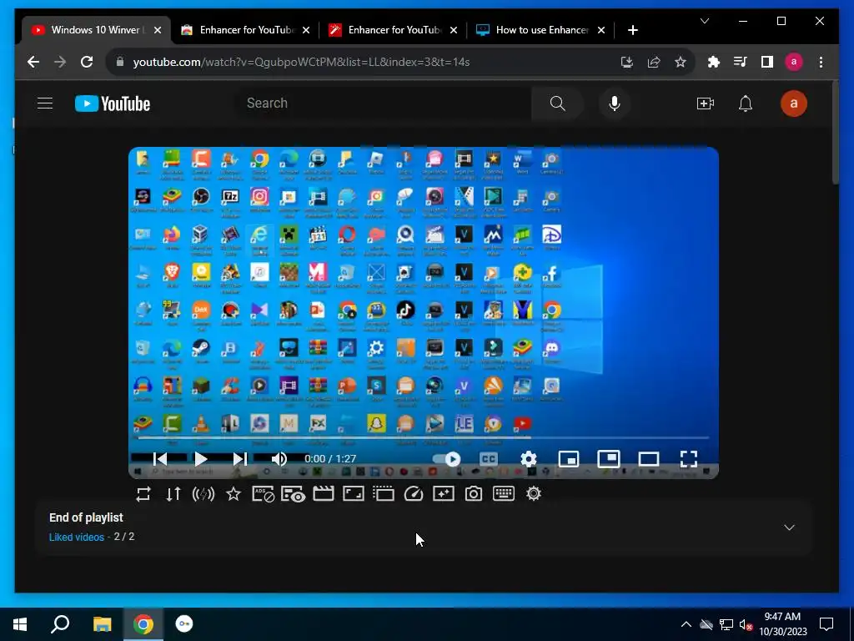Click the card with eye icon
The height and width of the screenshot is (641, 854).
click(x=293, y=494)
